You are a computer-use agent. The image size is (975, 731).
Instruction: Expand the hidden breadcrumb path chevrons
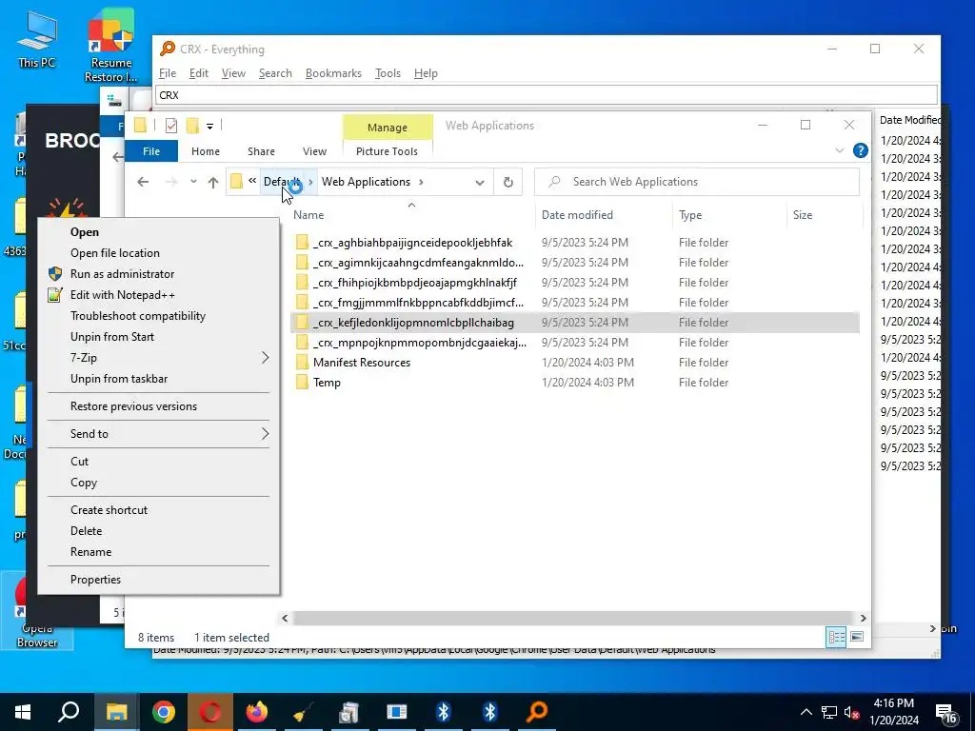click(251, 181)
